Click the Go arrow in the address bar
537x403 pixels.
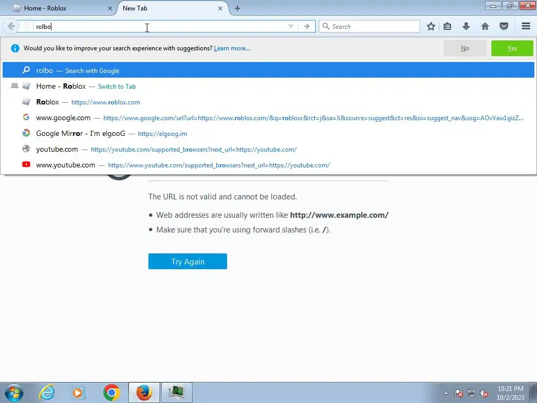tap(306, 26)
